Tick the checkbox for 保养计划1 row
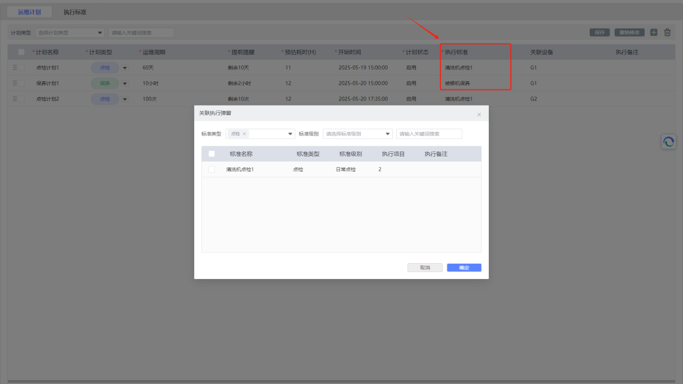 coord(21,83)
